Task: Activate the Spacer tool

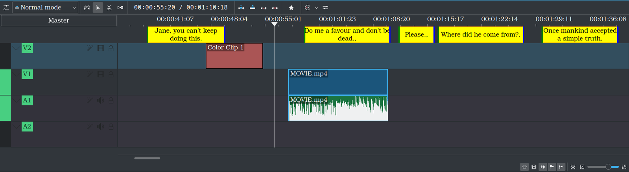Action: coord(120,7)
